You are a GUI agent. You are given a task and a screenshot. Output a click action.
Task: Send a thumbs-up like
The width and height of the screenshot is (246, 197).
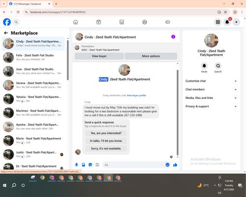tap(175, 164)
